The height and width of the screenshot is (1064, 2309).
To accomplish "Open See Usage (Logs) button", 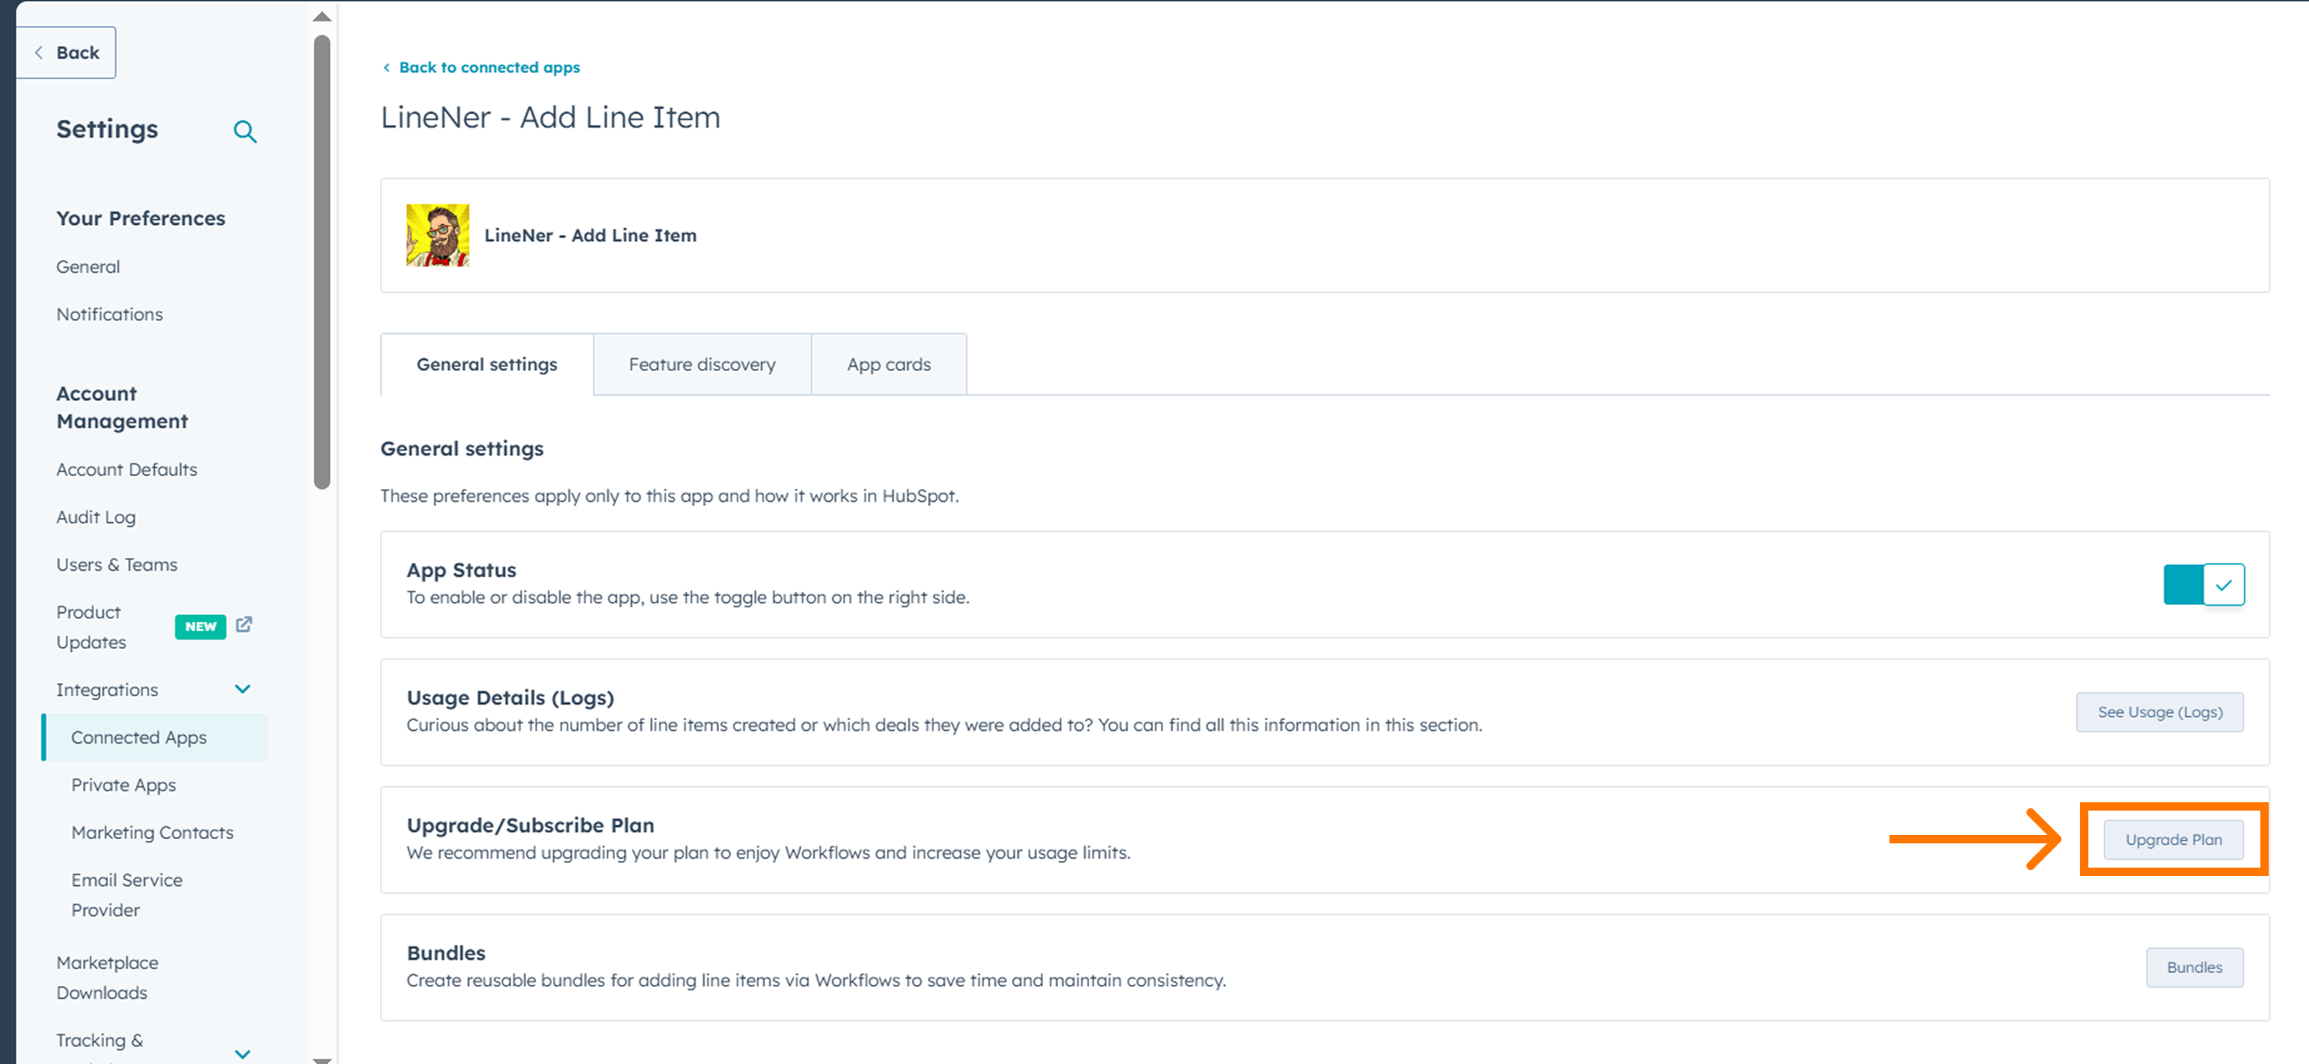I will [x=2160, y=712].
